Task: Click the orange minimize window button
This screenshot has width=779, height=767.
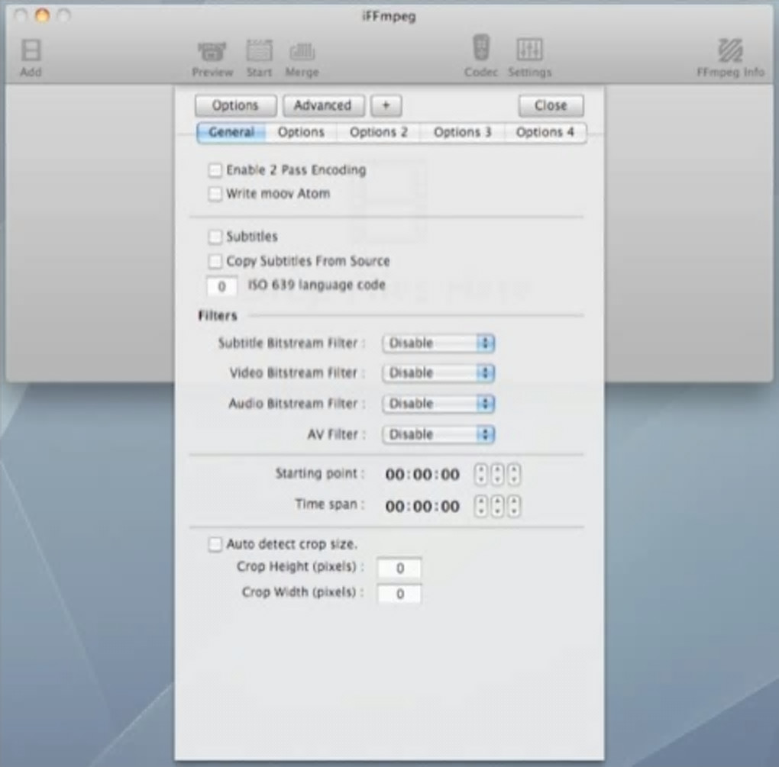Action: (42, 16)
